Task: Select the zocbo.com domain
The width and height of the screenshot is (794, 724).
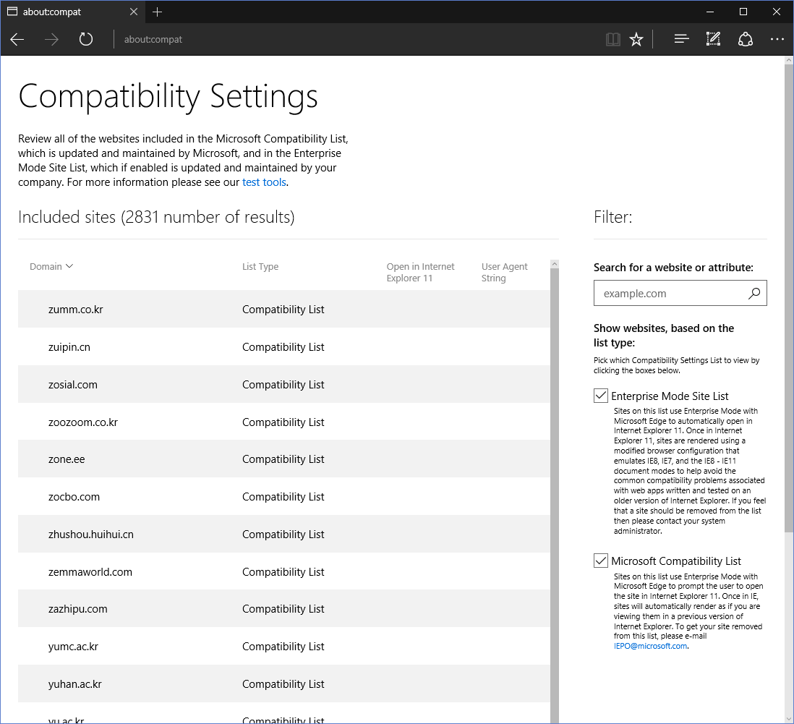Action: (74, 496)
